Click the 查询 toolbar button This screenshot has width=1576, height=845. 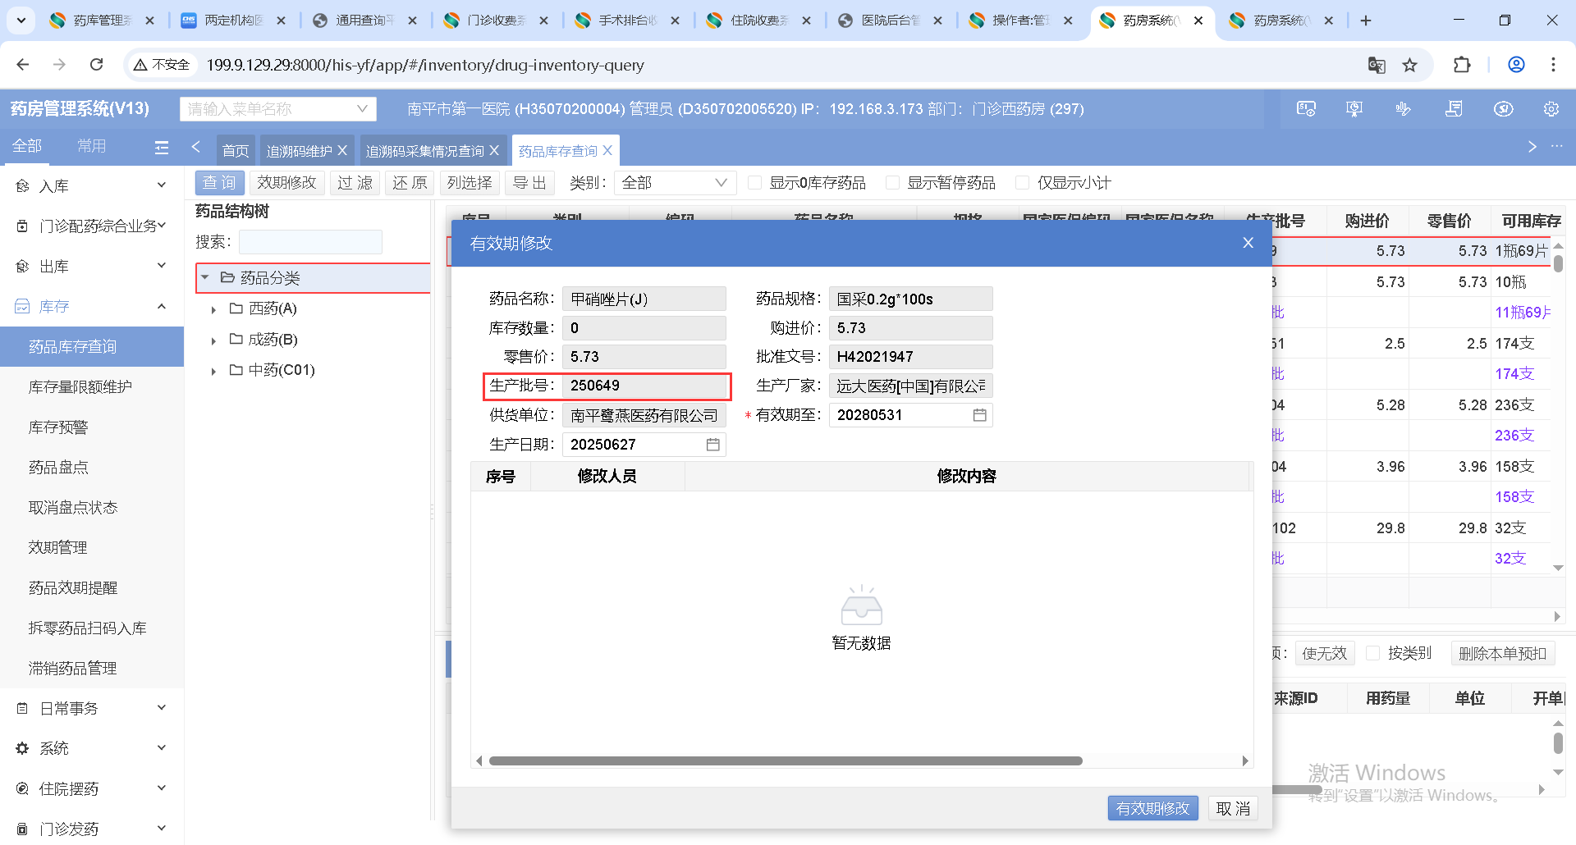tap(219, 183)
